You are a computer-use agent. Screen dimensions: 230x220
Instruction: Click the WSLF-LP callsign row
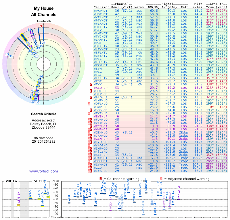coord(100,155)
